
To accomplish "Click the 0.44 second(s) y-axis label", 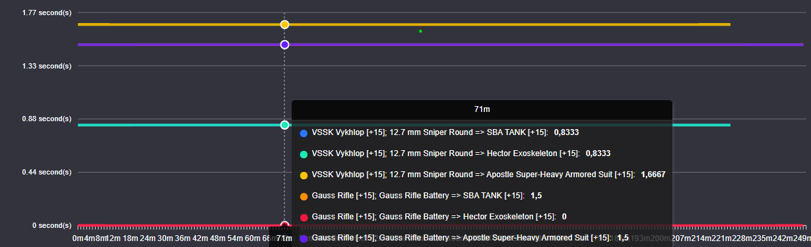I will pyautogui.click(x=47, y=172).
